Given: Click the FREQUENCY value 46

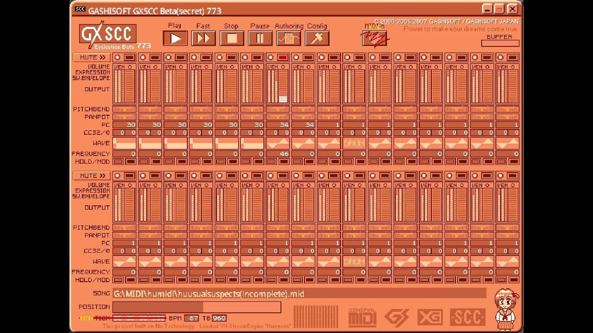Looking at the screenshot, I should tap(278, 154).
